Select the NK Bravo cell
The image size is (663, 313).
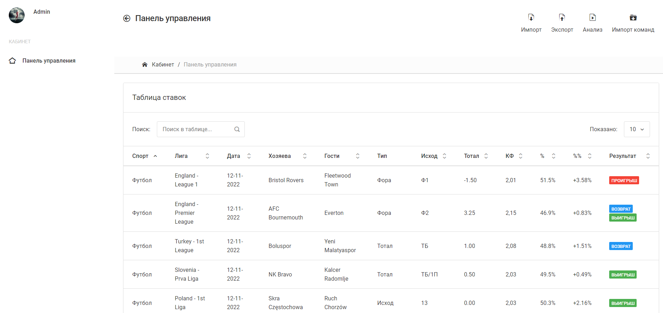pos(280,274)
